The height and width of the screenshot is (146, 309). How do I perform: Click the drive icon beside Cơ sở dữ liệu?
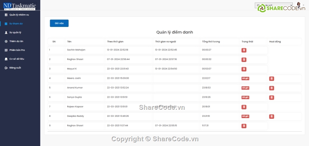tap(6, 59)
